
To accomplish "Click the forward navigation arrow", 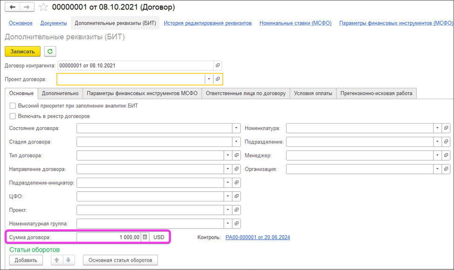I will point(26,7).
